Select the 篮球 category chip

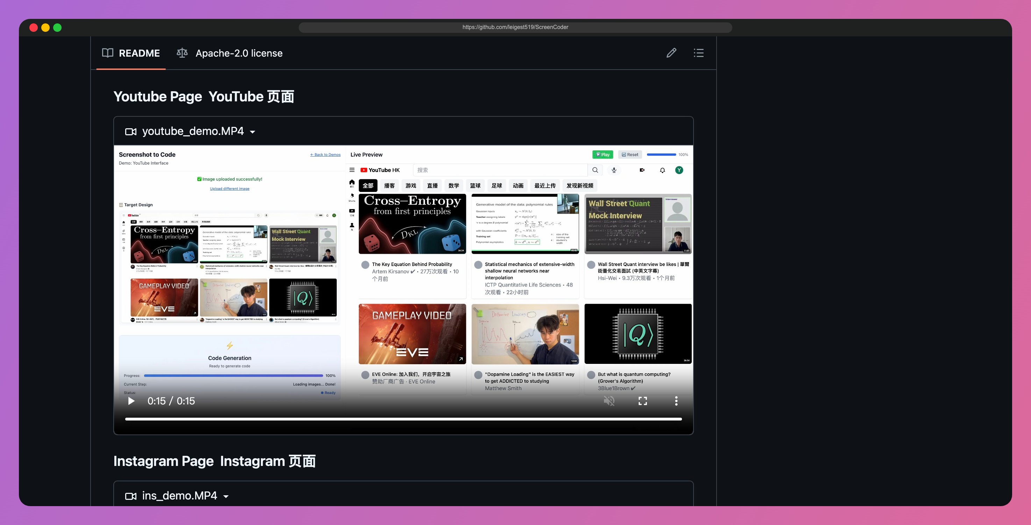tap(476, 186)
